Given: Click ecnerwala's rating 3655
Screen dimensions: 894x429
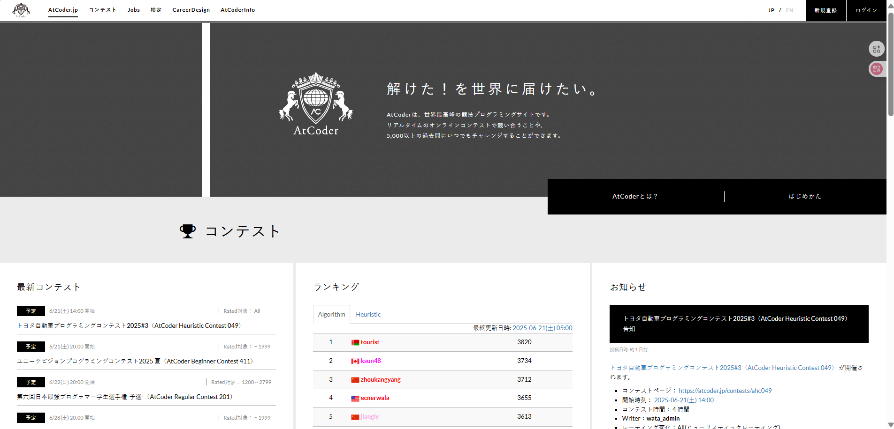Looking at the screenshot, I should tap(524, 398).
